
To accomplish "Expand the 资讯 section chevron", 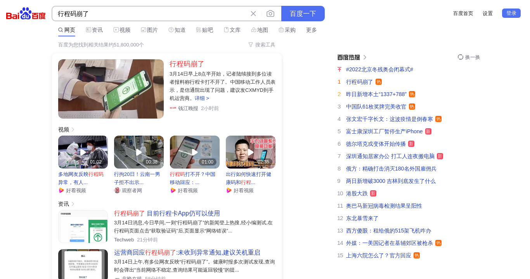I will point(73,204).
